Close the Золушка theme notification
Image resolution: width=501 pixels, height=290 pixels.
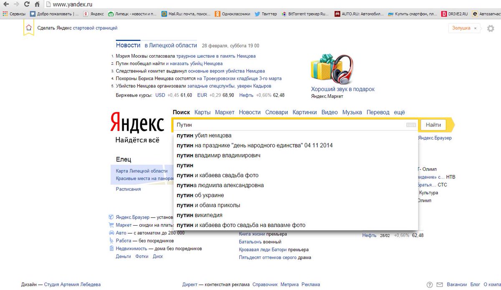[475, 28]
